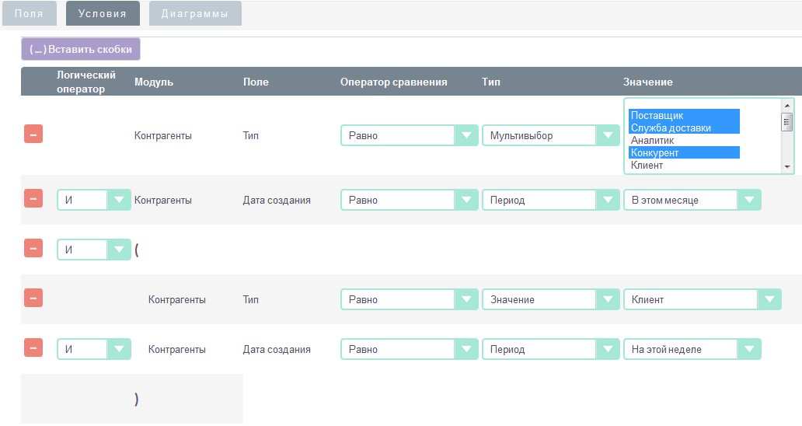Expand the 'Клиент' value dropdown

[x=702, y=300]
